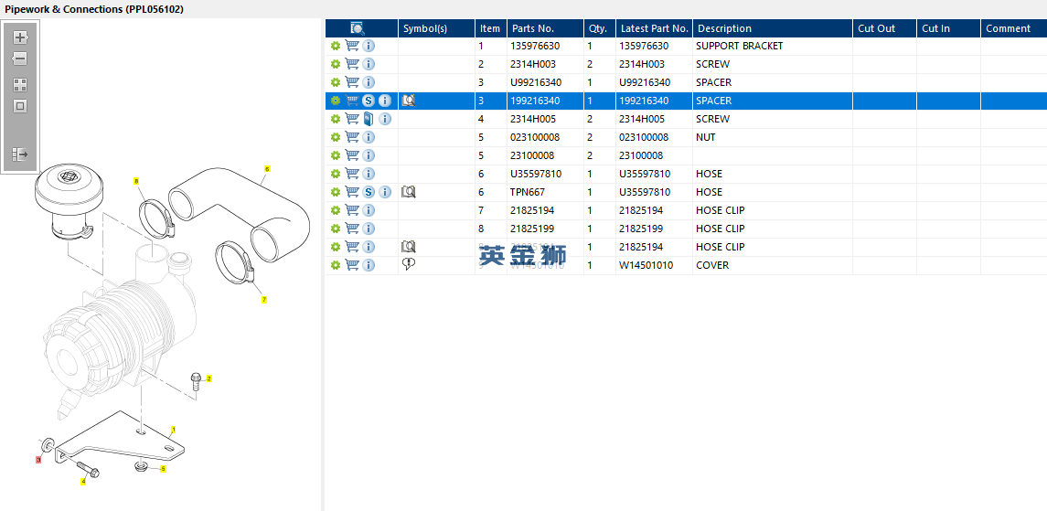Click the S supersession icon for 199216340
The width and height of the screenshot is (1047, 511).
(x=369, y=101)
